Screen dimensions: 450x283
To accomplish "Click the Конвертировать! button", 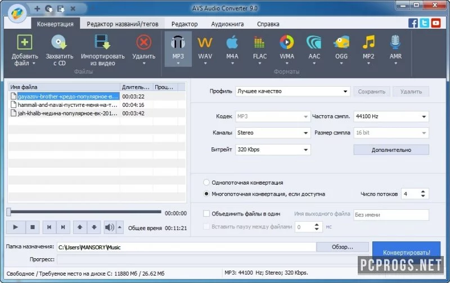I will coord(406,253).
